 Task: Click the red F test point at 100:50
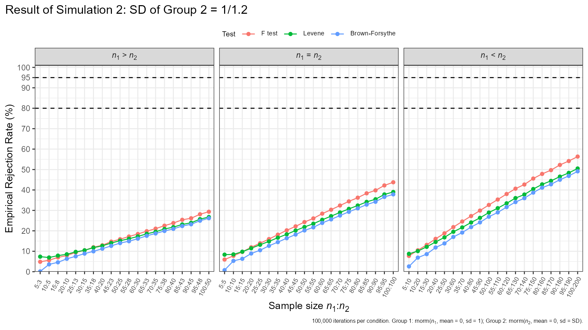tap(209, 212)
